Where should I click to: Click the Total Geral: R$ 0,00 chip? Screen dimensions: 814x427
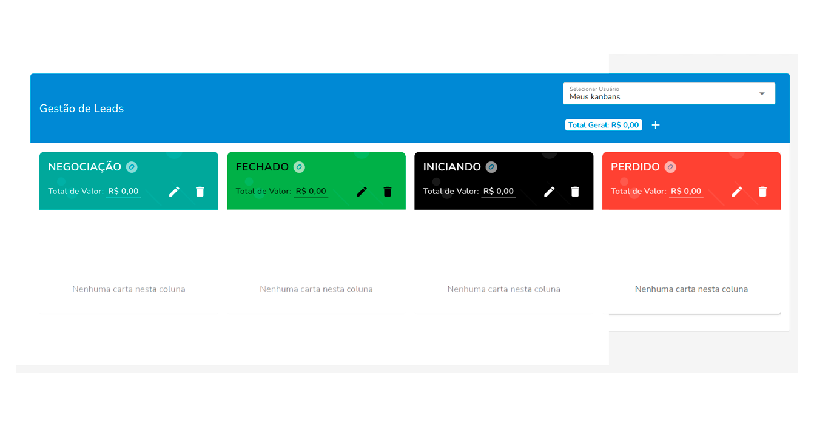click(x=604, y=125)
